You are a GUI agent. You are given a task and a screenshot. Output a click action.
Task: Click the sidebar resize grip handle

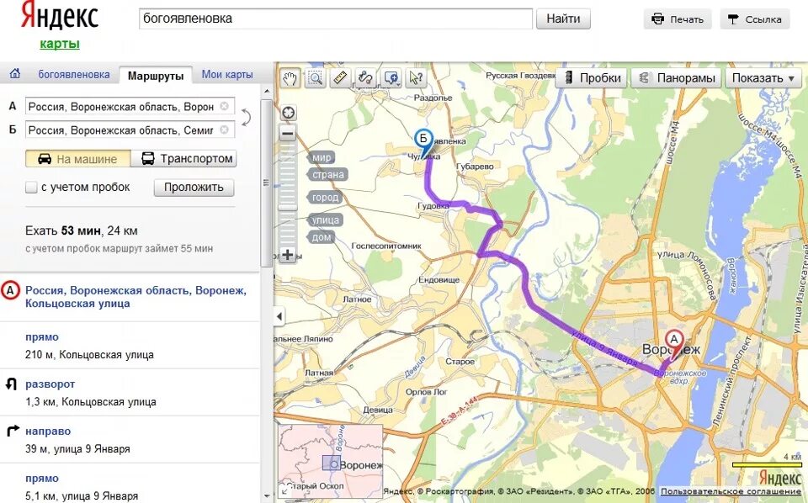coord(267,183)
